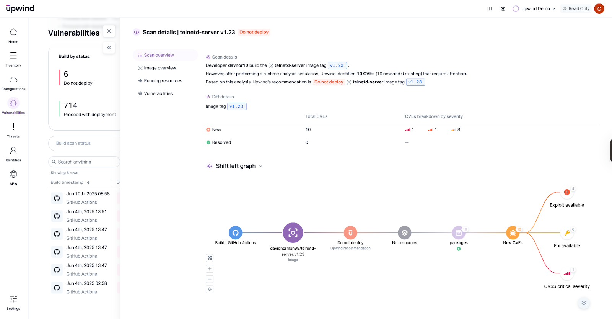Screen dimensions: 612x319
Task: Click low severity count 8
Action: tap(456, 129)
